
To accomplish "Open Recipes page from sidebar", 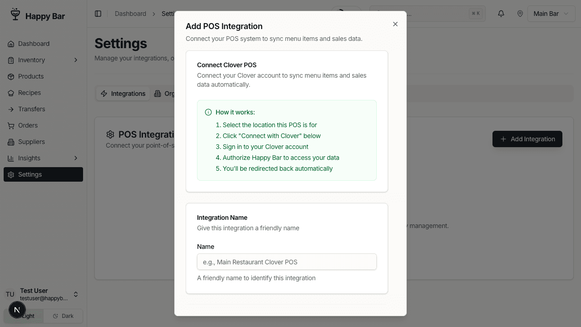I will tap(43, 93).
